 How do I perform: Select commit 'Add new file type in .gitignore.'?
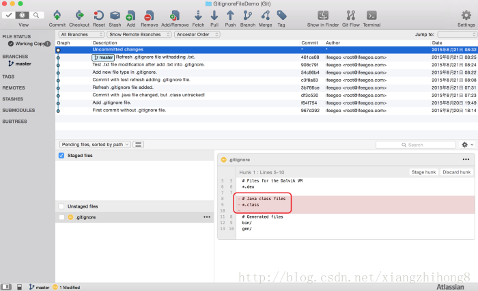266,72
